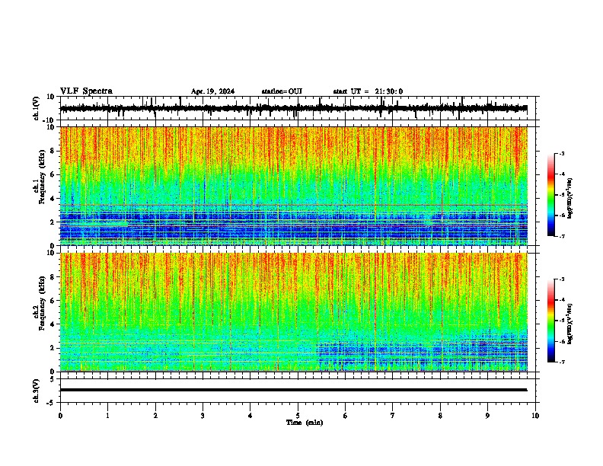Viewport: 603px width, 466px height.
Task: Click the "2" tick on the time axis
Action: tap(155, 416)
